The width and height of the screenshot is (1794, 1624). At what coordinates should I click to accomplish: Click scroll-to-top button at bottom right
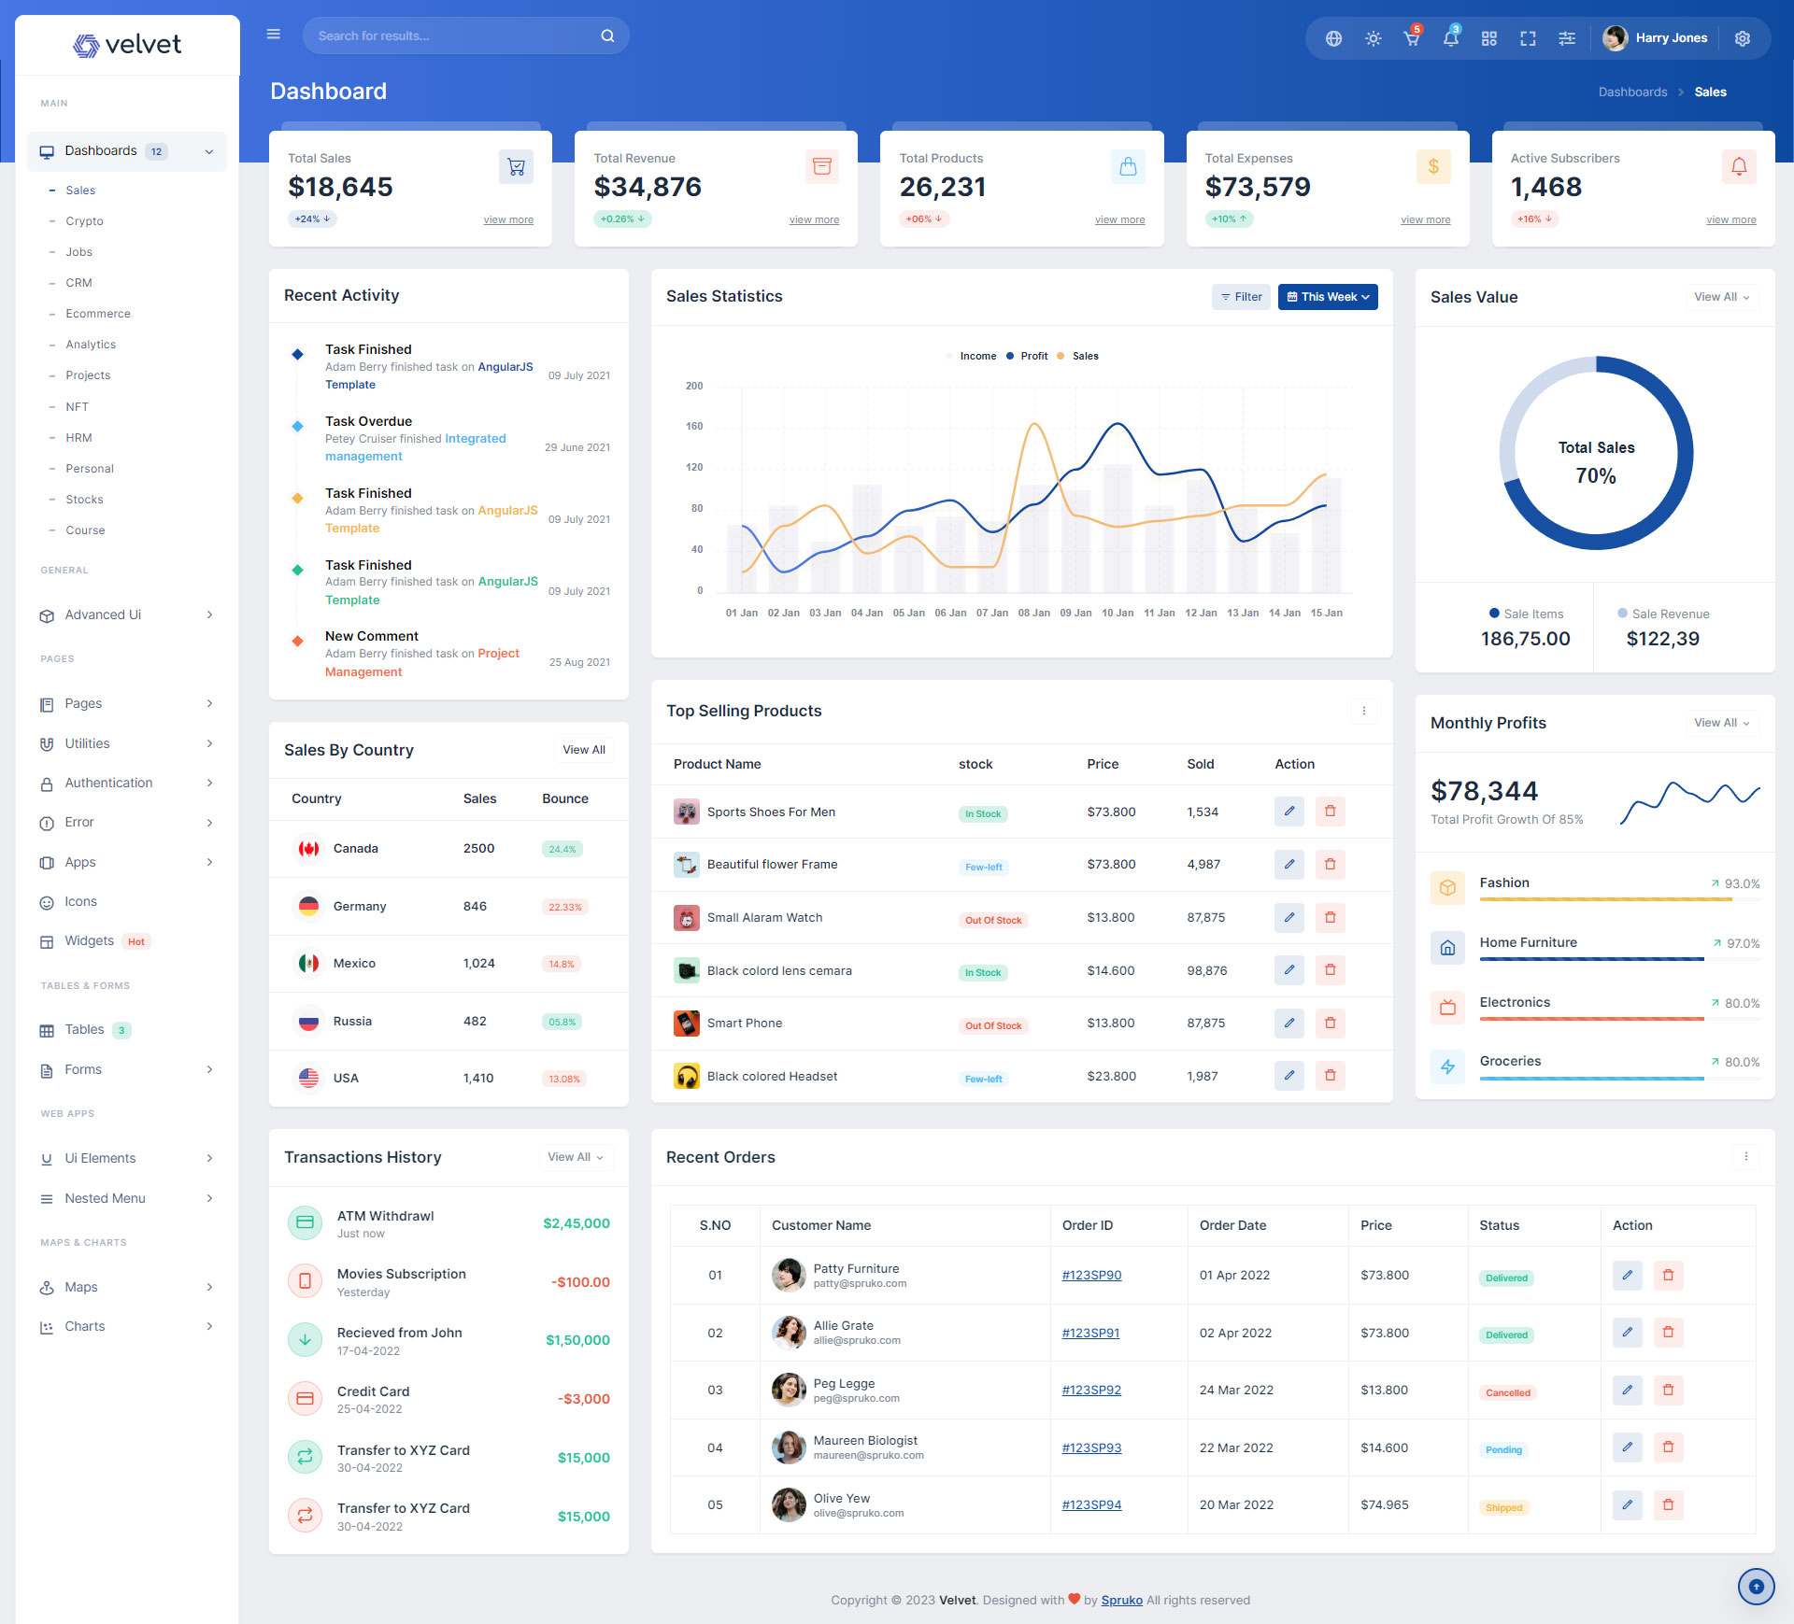pos(1756,1586)
